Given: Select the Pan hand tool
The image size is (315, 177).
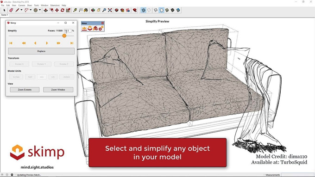Looking at the screenshot, I should click(99, 10).
